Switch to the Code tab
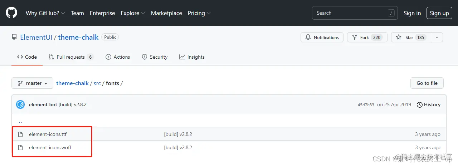This screenshot has width=458, height=166. pyautogui.click(x=27, y=57)
